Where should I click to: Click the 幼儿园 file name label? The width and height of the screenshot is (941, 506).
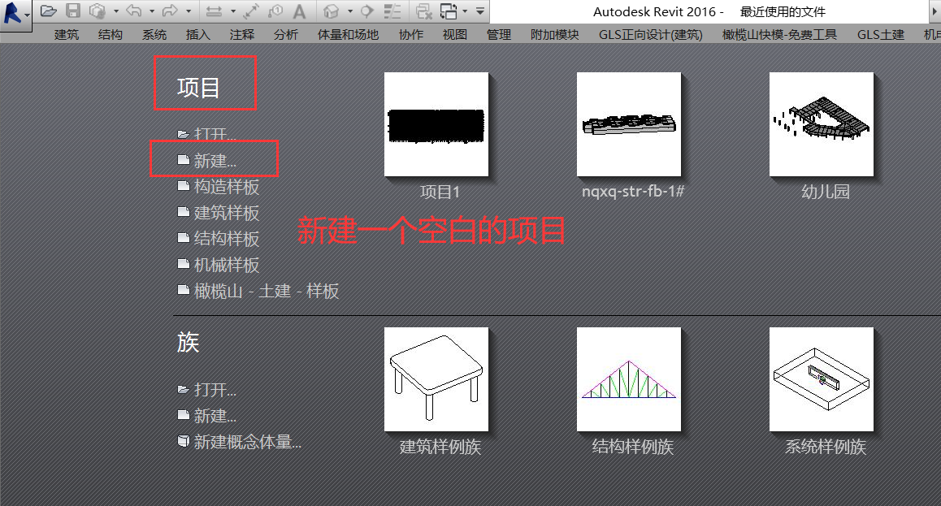[x=826, y=192]
